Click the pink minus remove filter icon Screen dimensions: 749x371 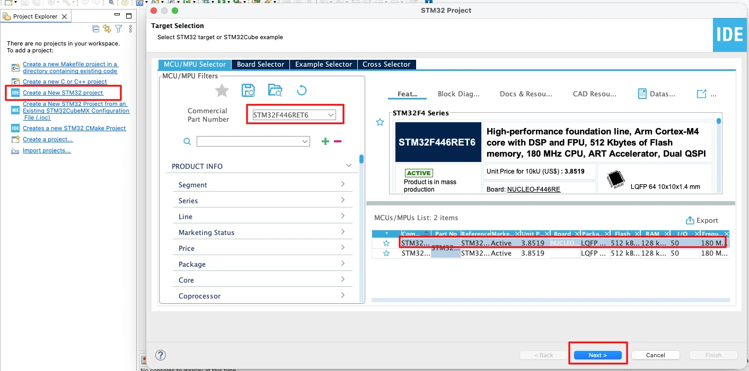[x=338, y=141]
